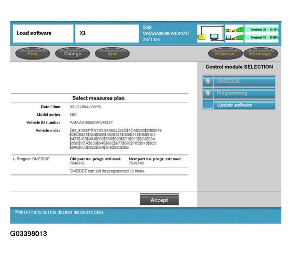
Task: Click the up arrow beside DME/DDE
Action: 208,81
